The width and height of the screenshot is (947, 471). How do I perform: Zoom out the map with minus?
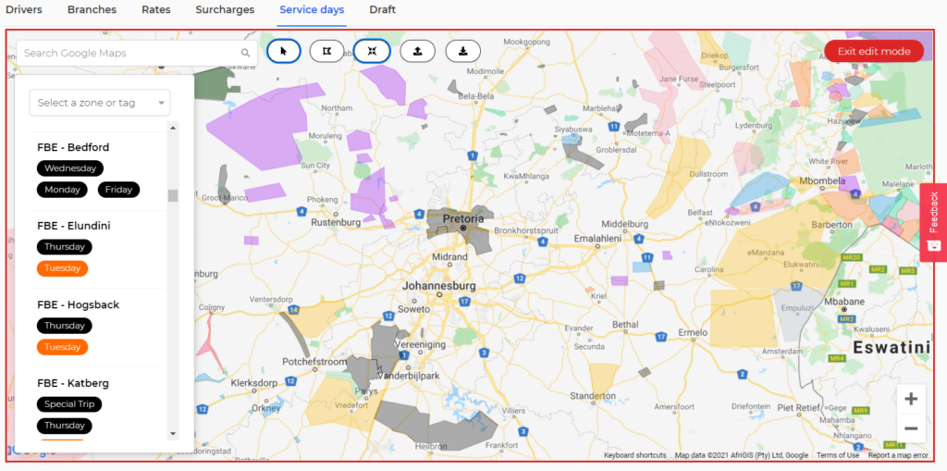click(911, 428)
